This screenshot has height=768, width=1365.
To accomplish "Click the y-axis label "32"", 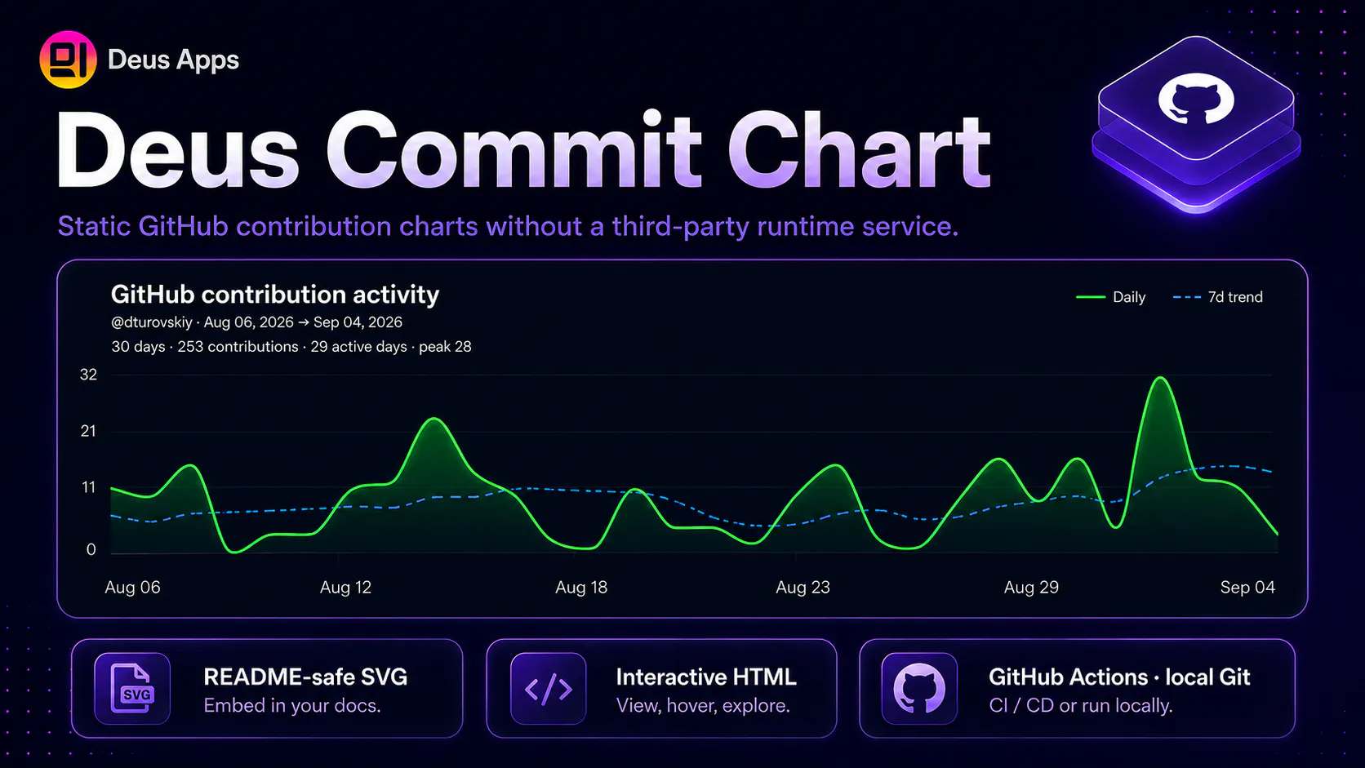I will tap(88, 375).
